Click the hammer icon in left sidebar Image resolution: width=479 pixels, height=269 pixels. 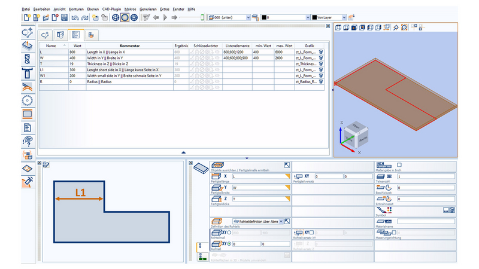(27, 182)
